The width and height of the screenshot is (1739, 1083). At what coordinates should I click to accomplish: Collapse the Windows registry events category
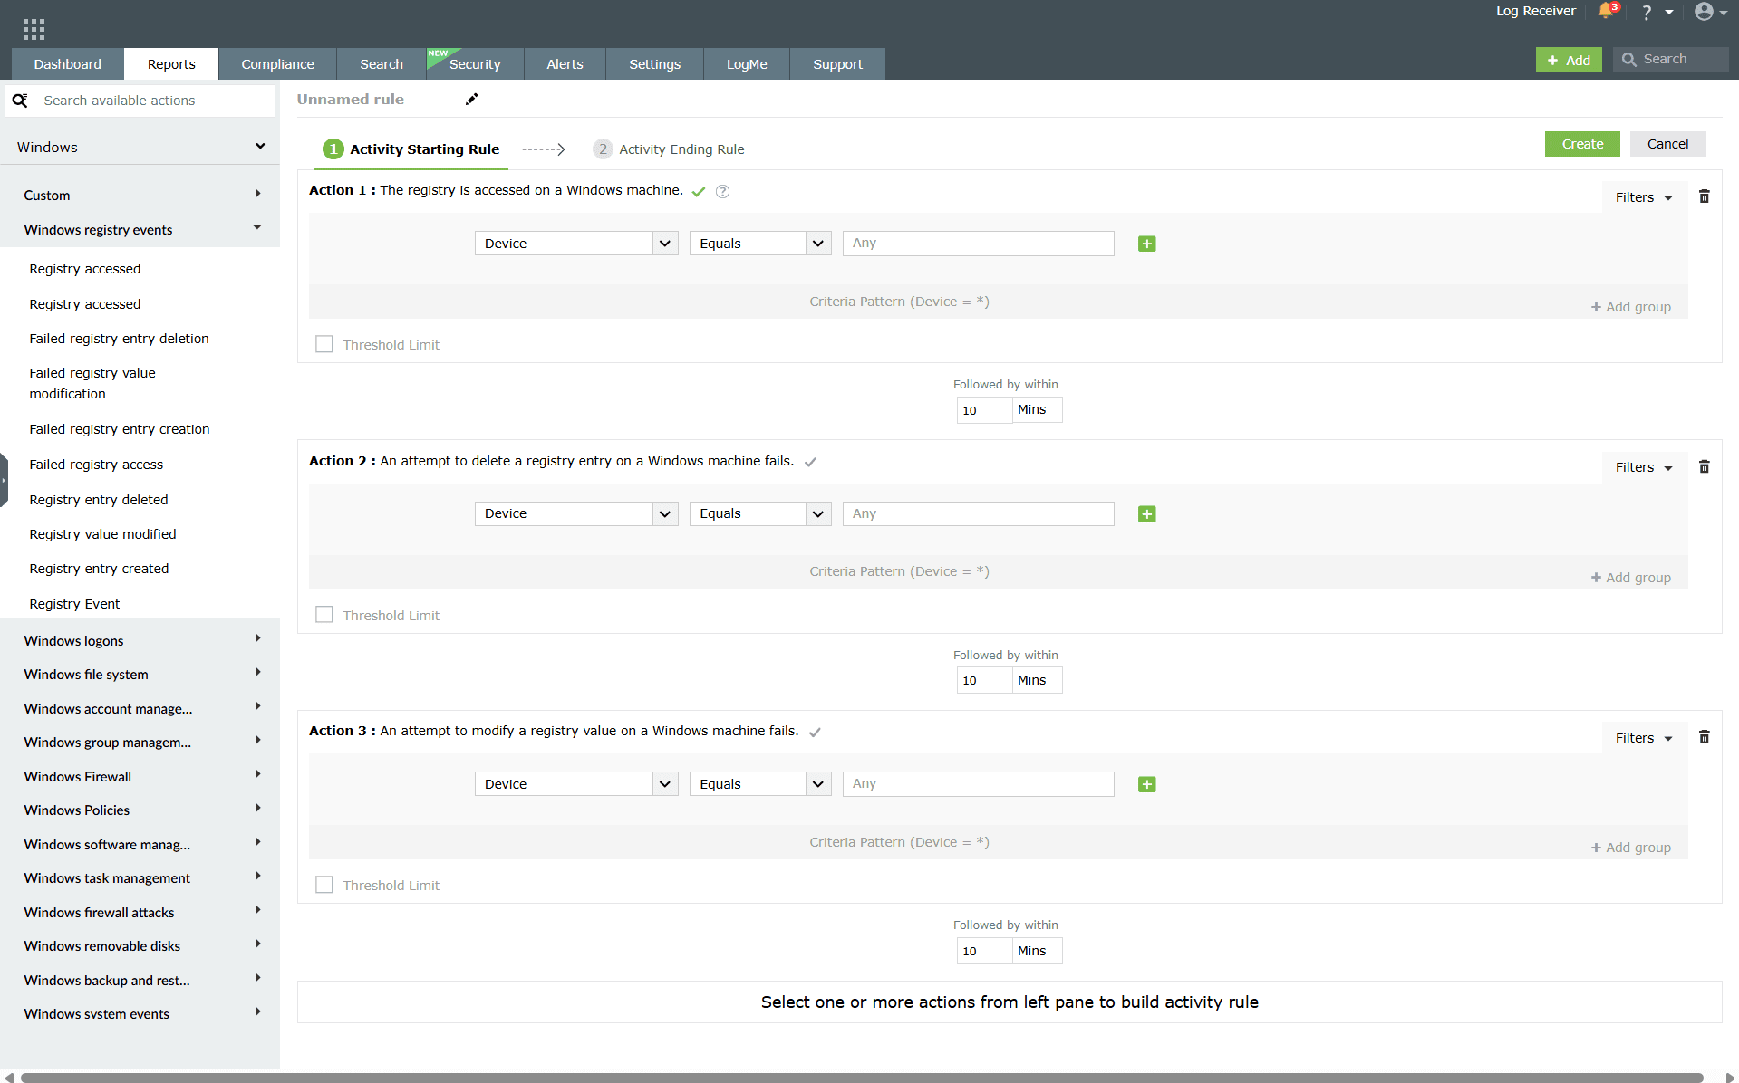coord(257,228)
